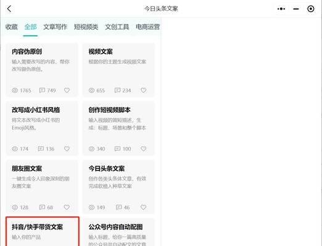Image resolution: width=322 pixels, height=246 pixels.
Task: Click the comment icon on 创作短视频脚本
Action: pos(117,149)
